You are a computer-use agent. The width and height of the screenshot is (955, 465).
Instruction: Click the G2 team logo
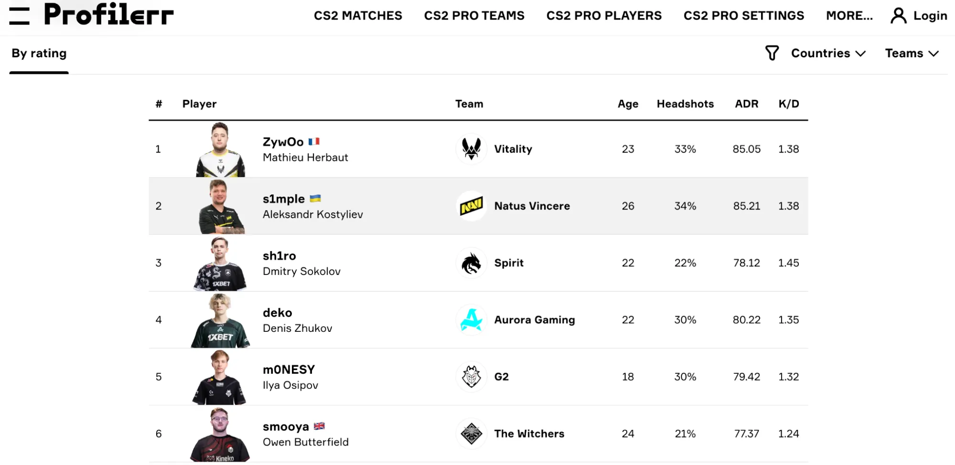(x=472, y=377)
